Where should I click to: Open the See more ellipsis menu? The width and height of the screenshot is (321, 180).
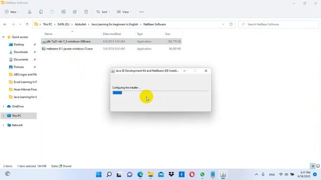click(x=141, y=12)
